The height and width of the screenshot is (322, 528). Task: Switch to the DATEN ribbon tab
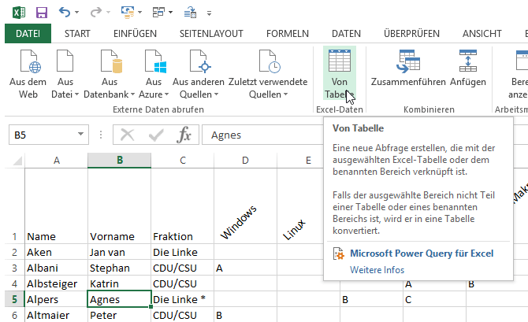(346, 34)
